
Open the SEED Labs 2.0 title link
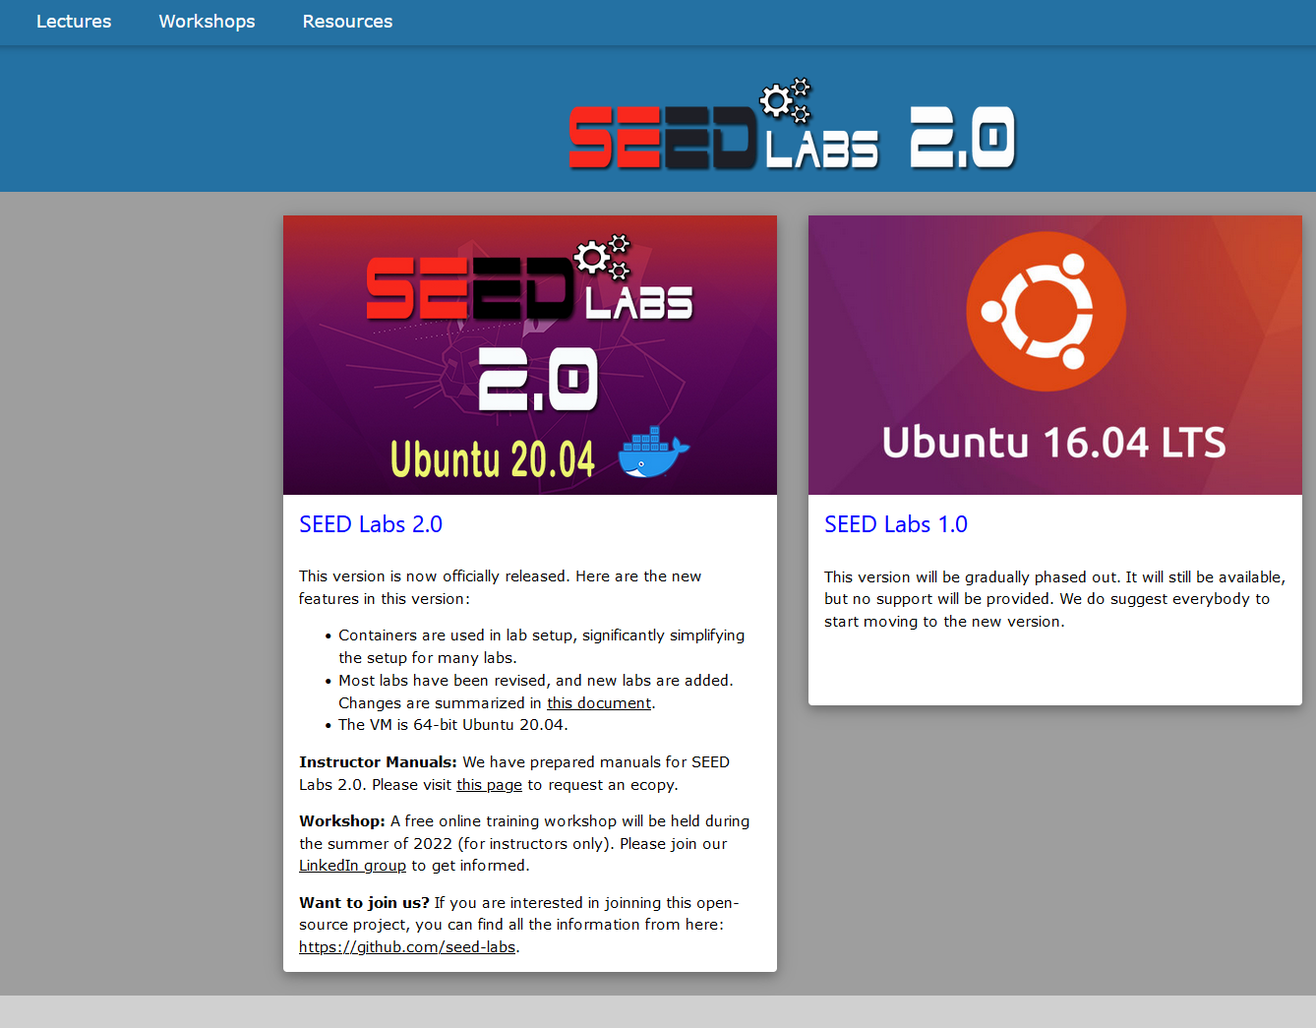pos(371,524)
